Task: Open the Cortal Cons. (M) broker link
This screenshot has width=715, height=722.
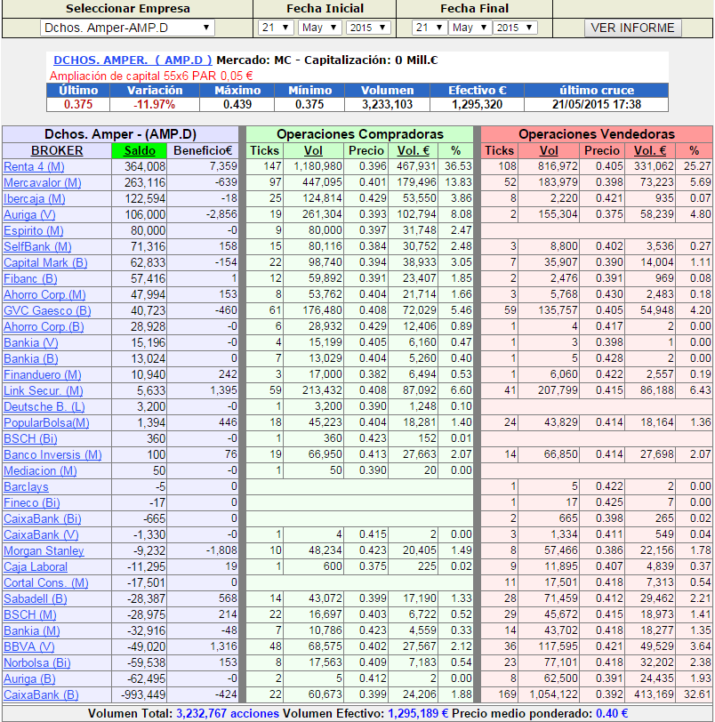Action: point(46,583)
